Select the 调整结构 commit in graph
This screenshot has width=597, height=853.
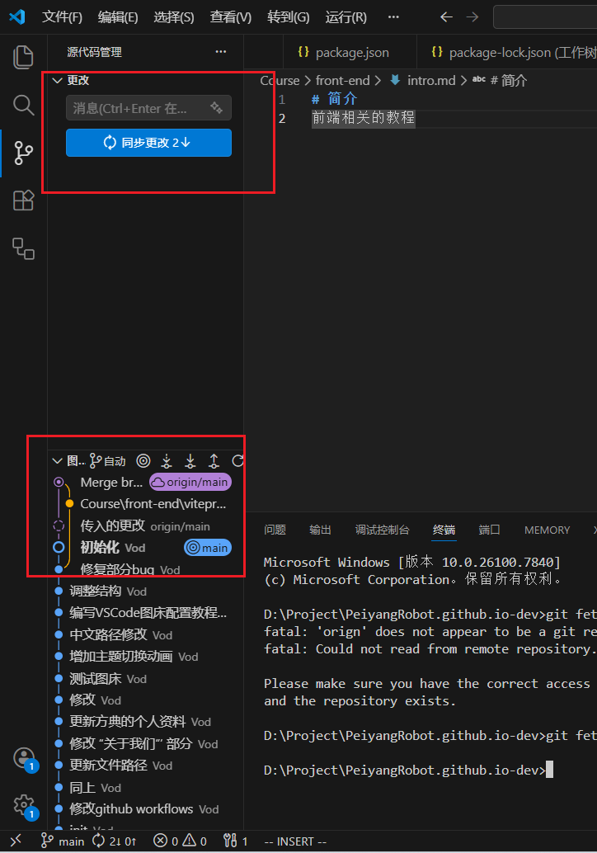(95, 591)
